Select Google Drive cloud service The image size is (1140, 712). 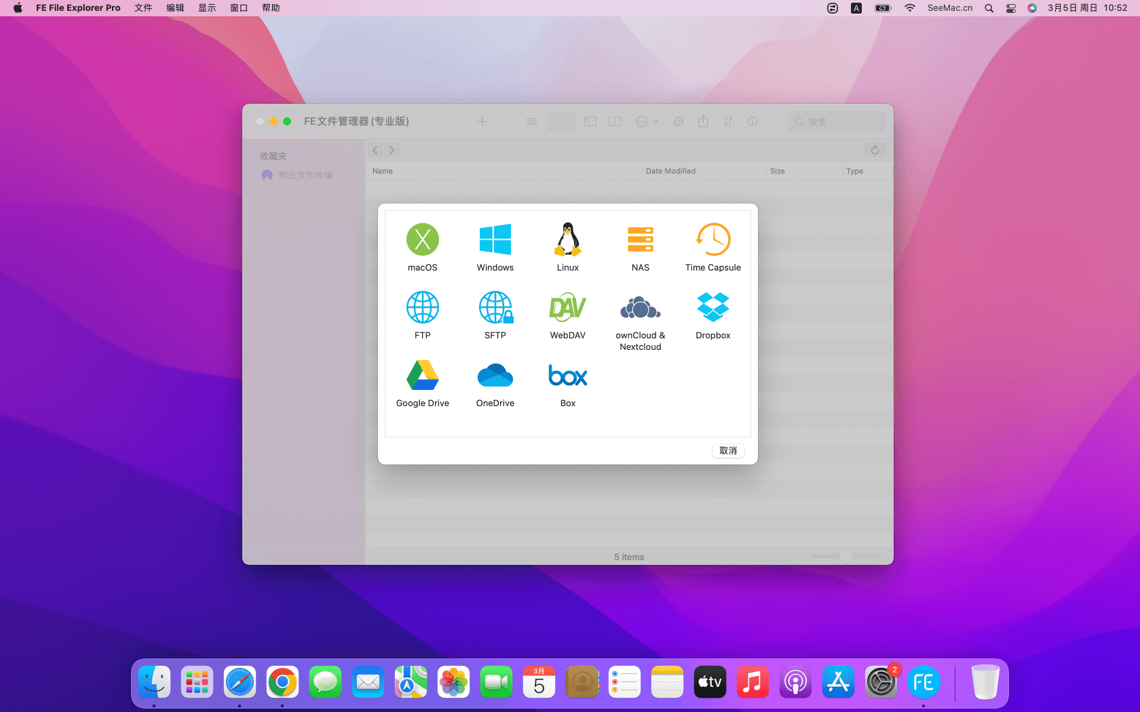(x=422, y=376)
